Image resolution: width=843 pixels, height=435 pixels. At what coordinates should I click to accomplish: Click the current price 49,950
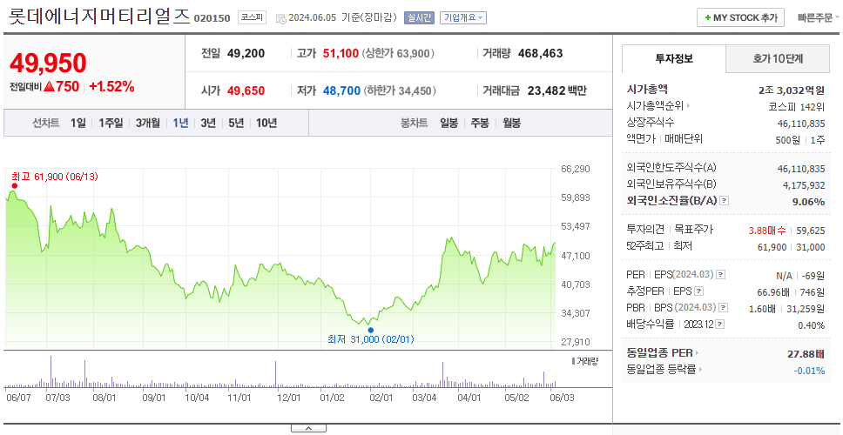point(48,64)
